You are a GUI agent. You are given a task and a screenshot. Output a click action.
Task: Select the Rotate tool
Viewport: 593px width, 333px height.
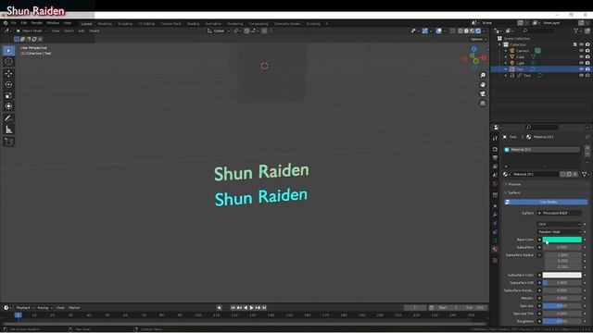tap(8, 84)
